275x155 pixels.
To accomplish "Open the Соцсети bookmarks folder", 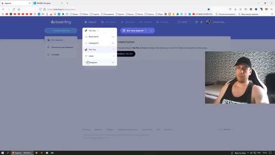I will (x=95, y=14).
